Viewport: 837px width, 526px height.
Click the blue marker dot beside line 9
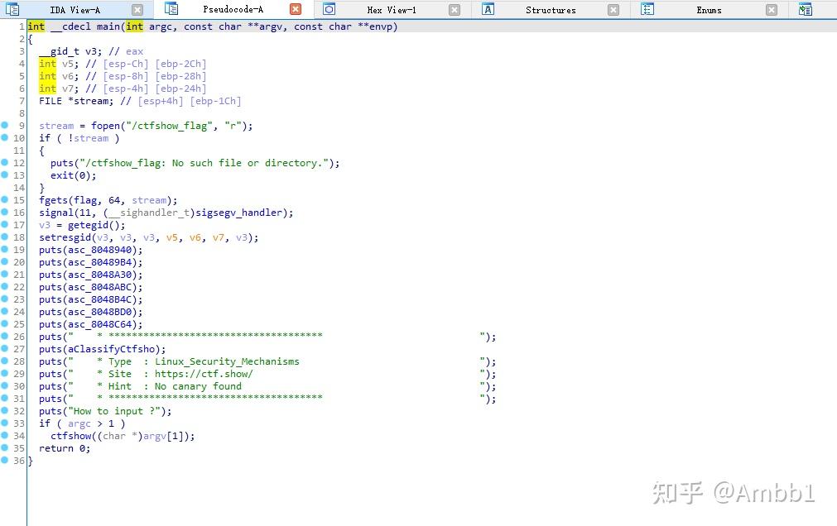pos(7,126)
